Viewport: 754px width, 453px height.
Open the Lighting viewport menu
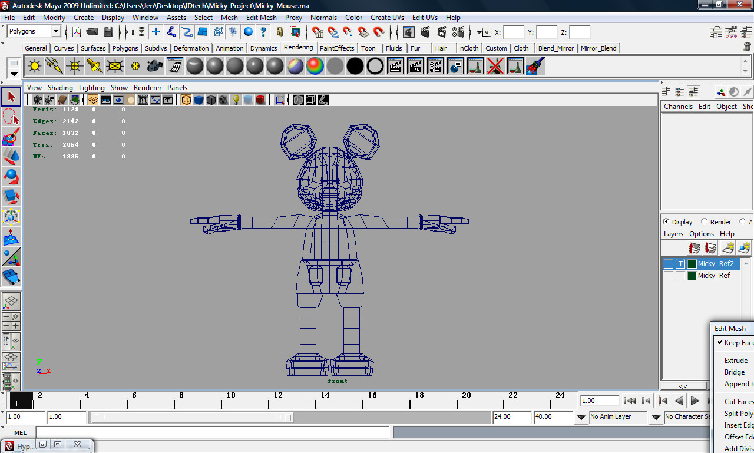[92, 87]
